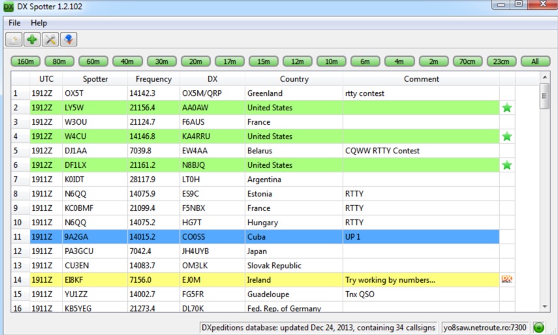Toggle the 20m band filter

coord(196,61)
